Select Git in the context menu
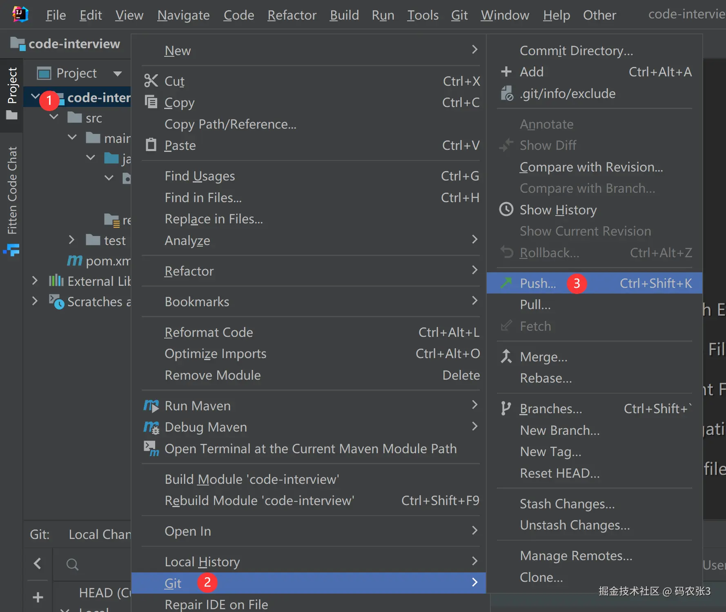726x612 pixels. pos(309,583)
